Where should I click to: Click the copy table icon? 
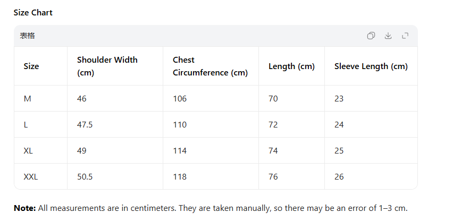tap(371, 36)
